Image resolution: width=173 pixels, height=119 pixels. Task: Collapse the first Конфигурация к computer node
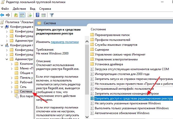[x=2, y=27]
